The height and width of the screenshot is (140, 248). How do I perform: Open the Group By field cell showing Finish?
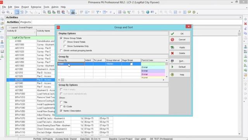(71, 64)
